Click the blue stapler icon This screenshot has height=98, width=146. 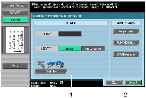coord(51,64)
